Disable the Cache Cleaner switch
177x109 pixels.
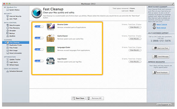click(x=39, y=38)
